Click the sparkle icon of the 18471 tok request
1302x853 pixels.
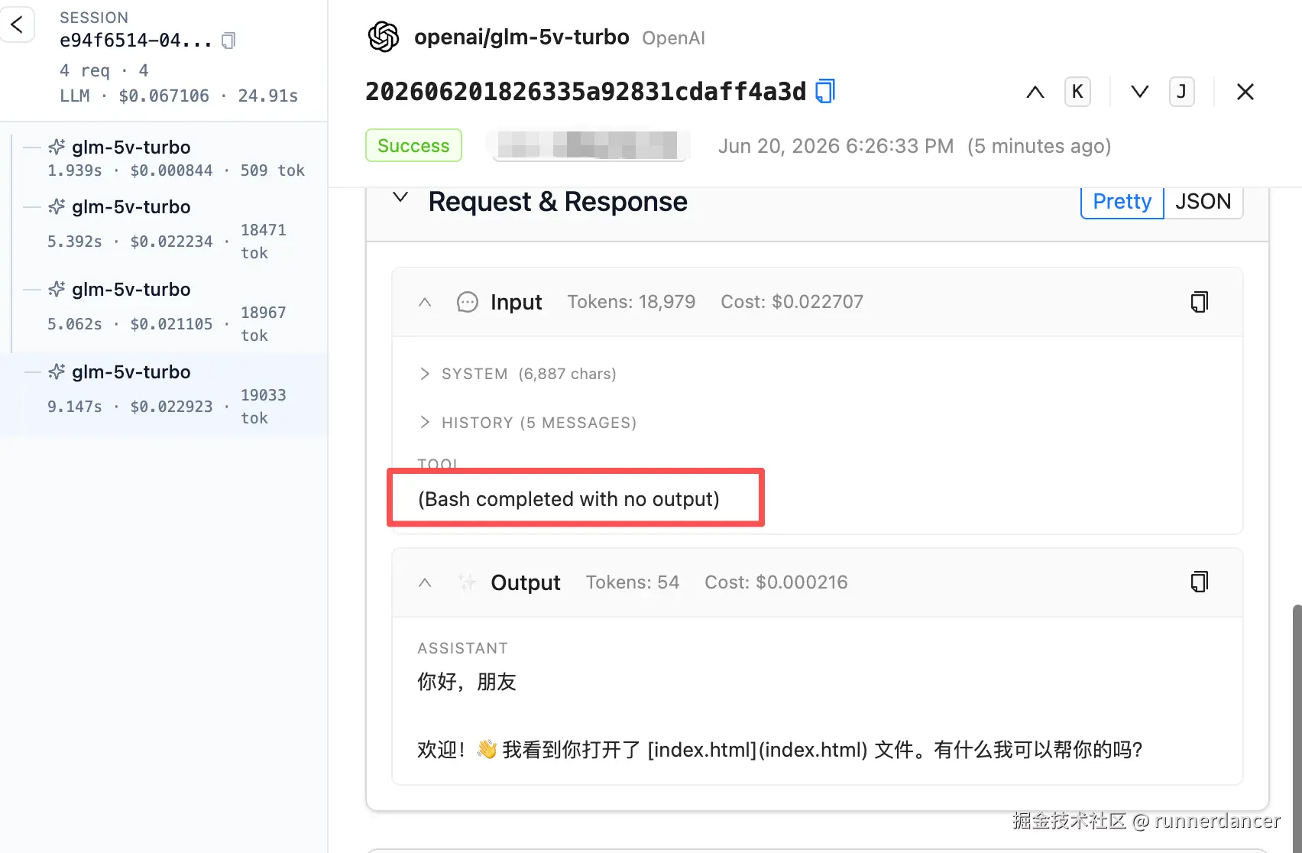57,206
